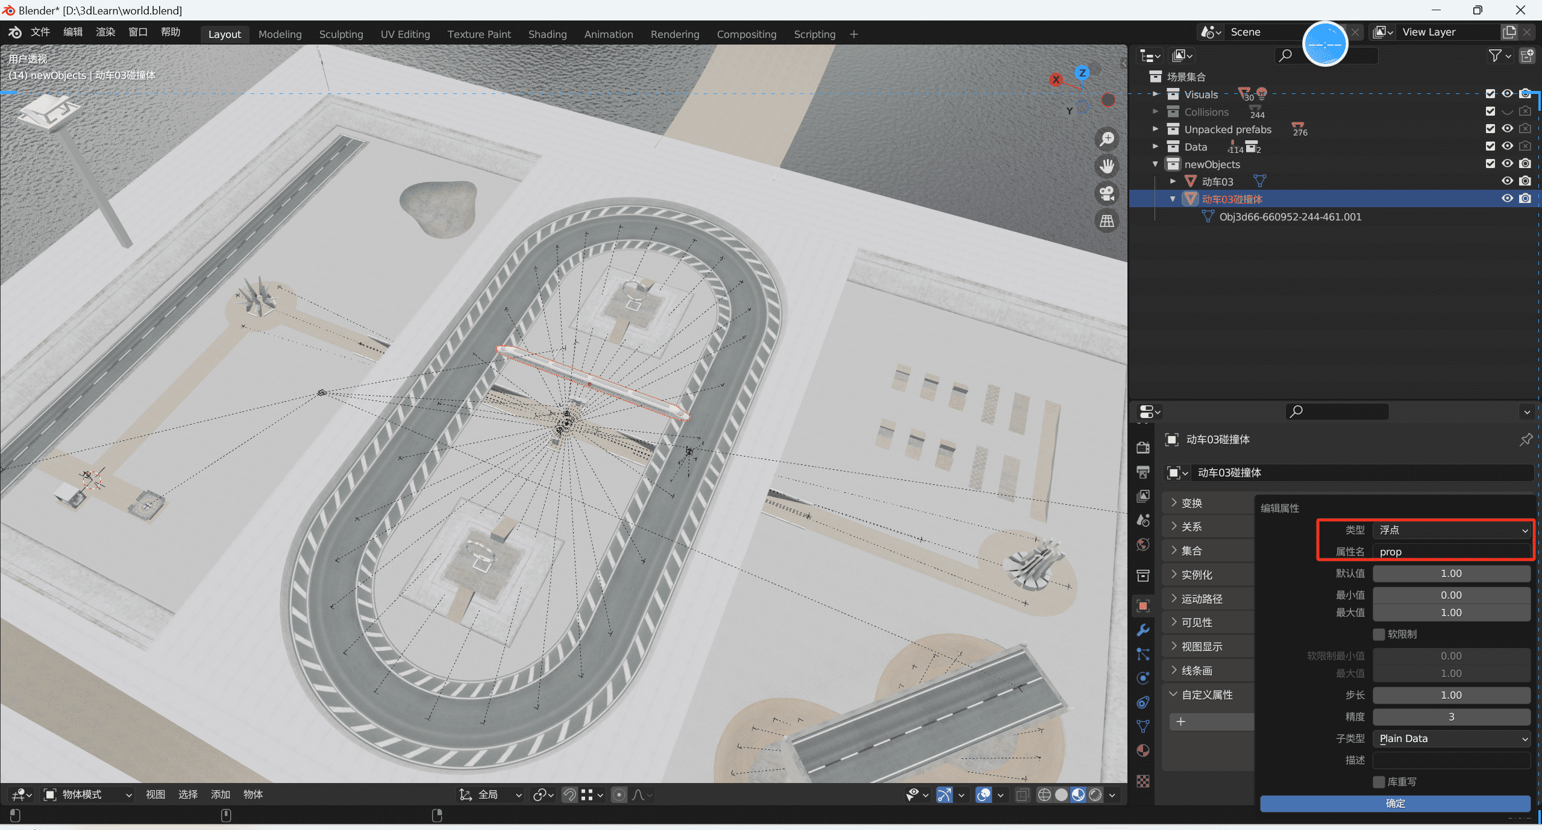Uncheck the Collisions collection checkbox
The width and height of the screenshot is (1542, 830).
pyautogui.click(x=1490, y=111)
